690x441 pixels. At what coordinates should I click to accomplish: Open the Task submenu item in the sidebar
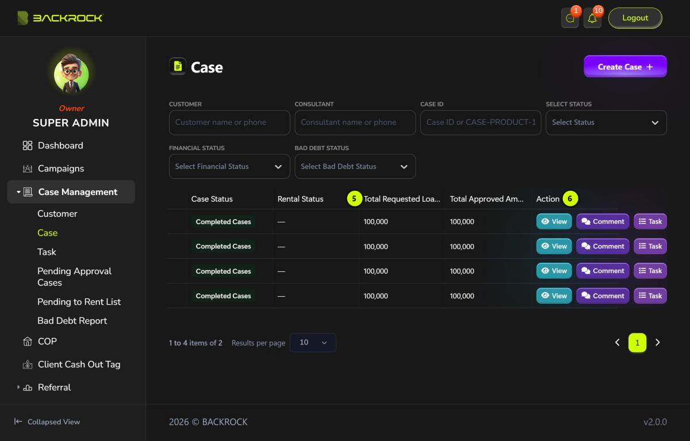(47, 252)
